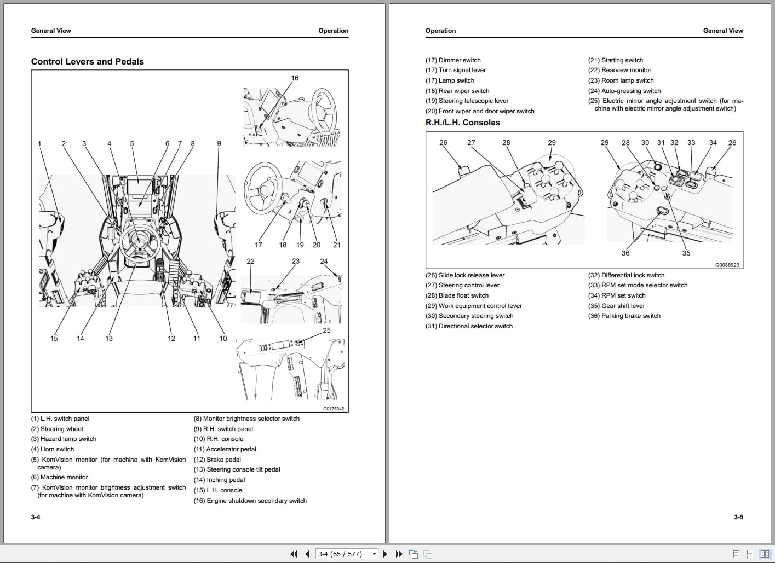Click page number 3-5 footer

click(x=738, y=517)
